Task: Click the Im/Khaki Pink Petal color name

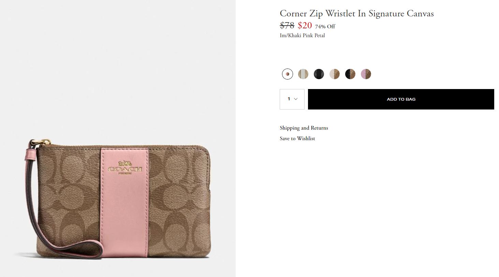Action: (302, 35)
